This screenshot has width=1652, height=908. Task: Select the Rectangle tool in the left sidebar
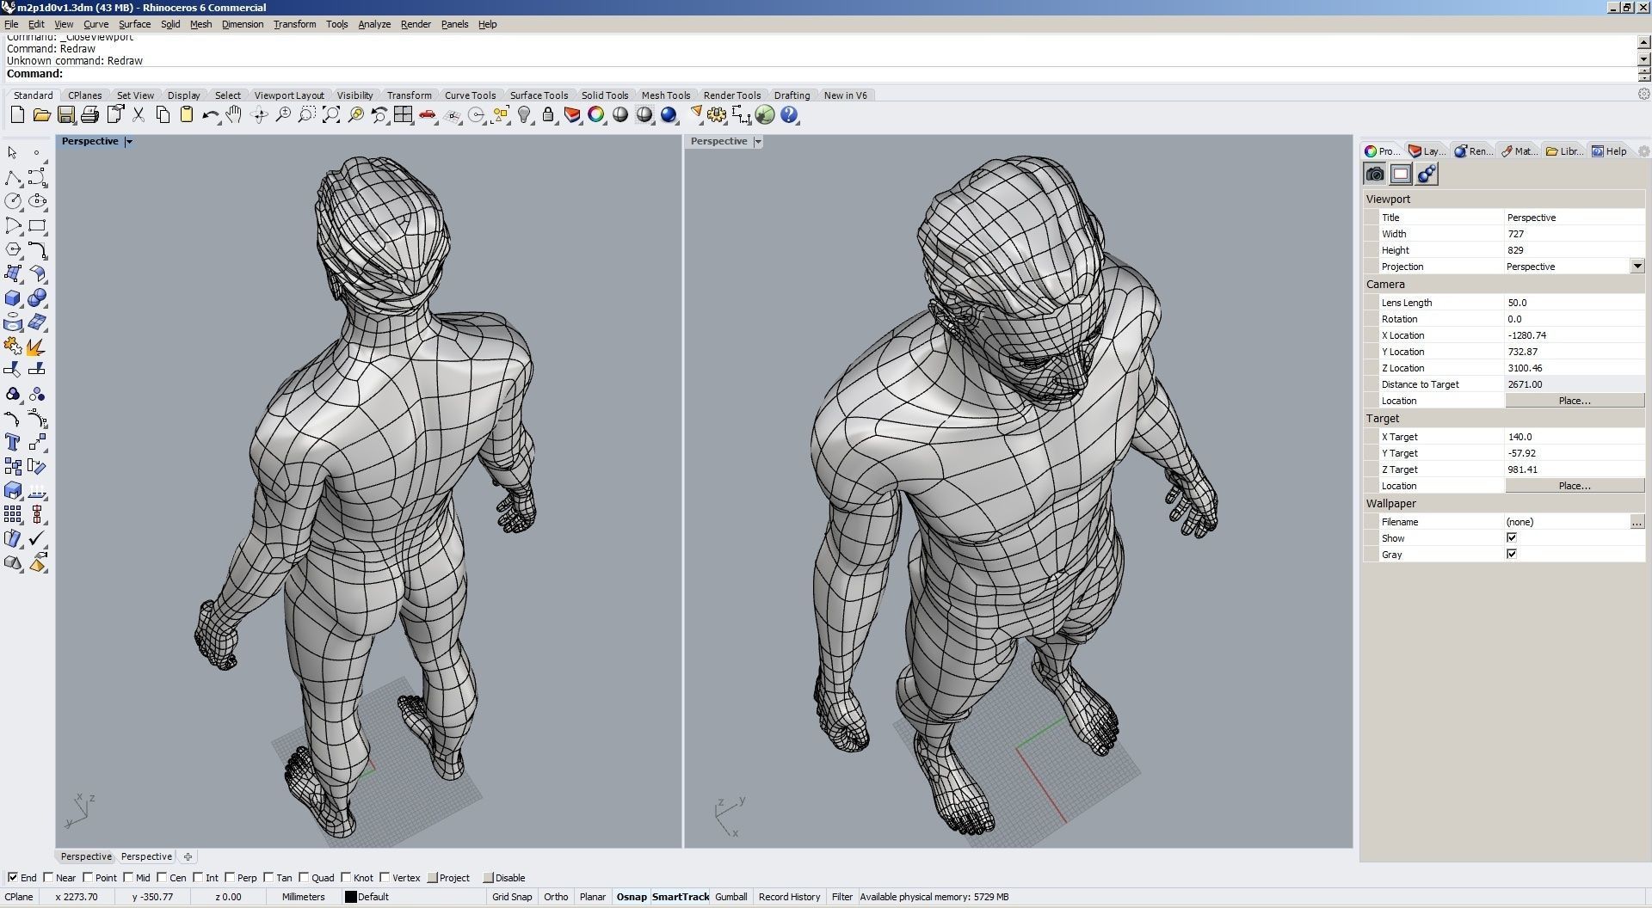tap(37, 225)
